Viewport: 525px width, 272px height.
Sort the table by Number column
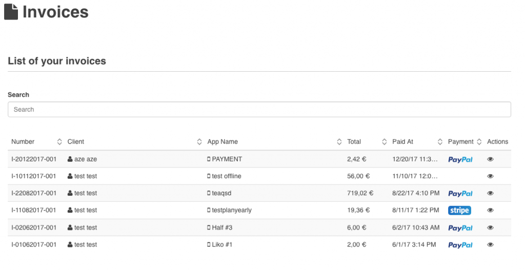59,142
